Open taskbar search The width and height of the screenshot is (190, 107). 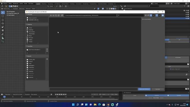(x=77, y=105)
